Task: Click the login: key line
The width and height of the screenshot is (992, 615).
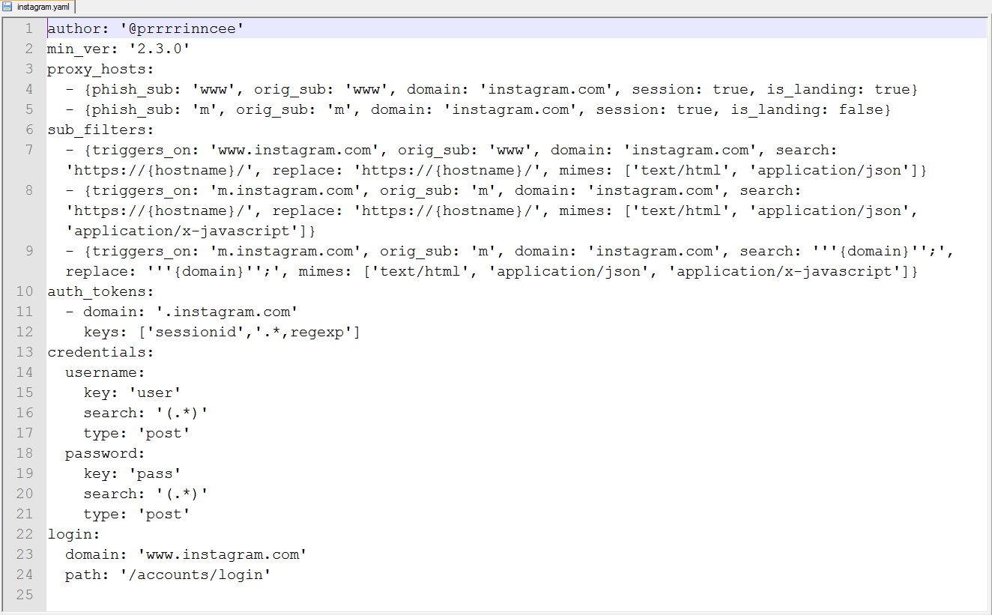Action: point(73,534)
